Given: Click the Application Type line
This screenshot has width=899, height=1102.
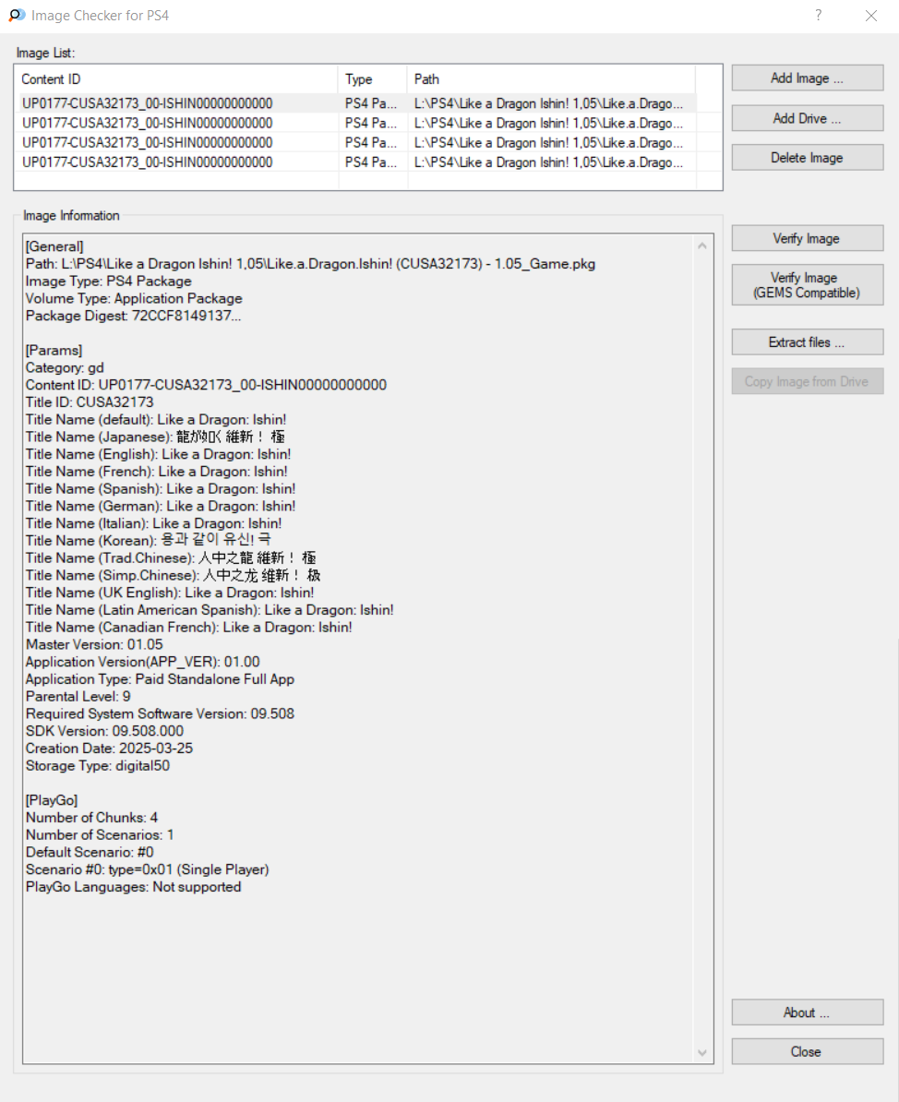Looking at the screenshot, I should coord(161,679).
